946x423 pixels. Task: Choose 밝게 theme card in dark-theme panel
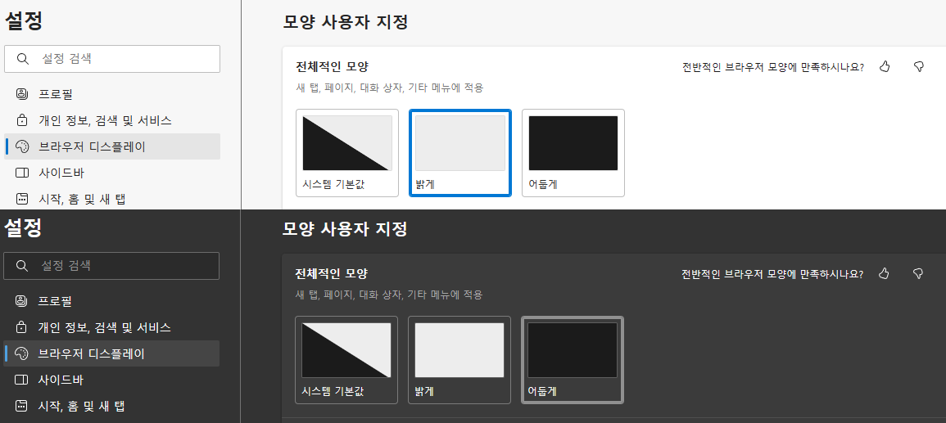point(459,360)
